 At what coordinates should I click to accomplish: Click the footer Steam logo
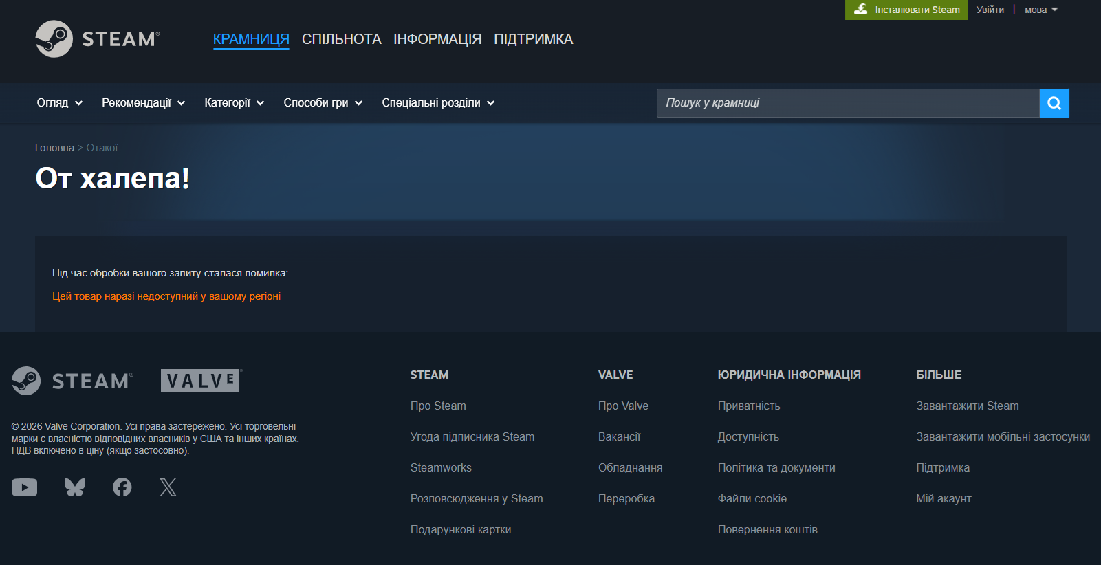(x=72, y=381)
